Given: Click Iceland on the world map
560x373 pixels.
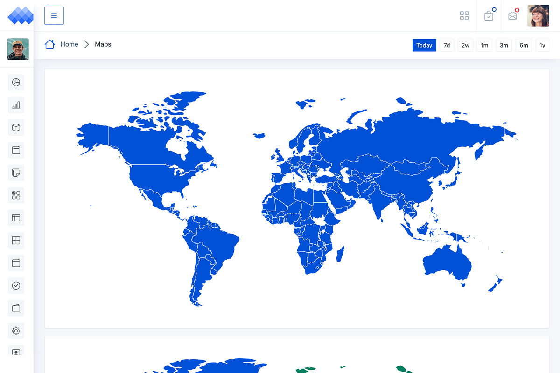Looking at the screenshot, I should coord(259,136).
